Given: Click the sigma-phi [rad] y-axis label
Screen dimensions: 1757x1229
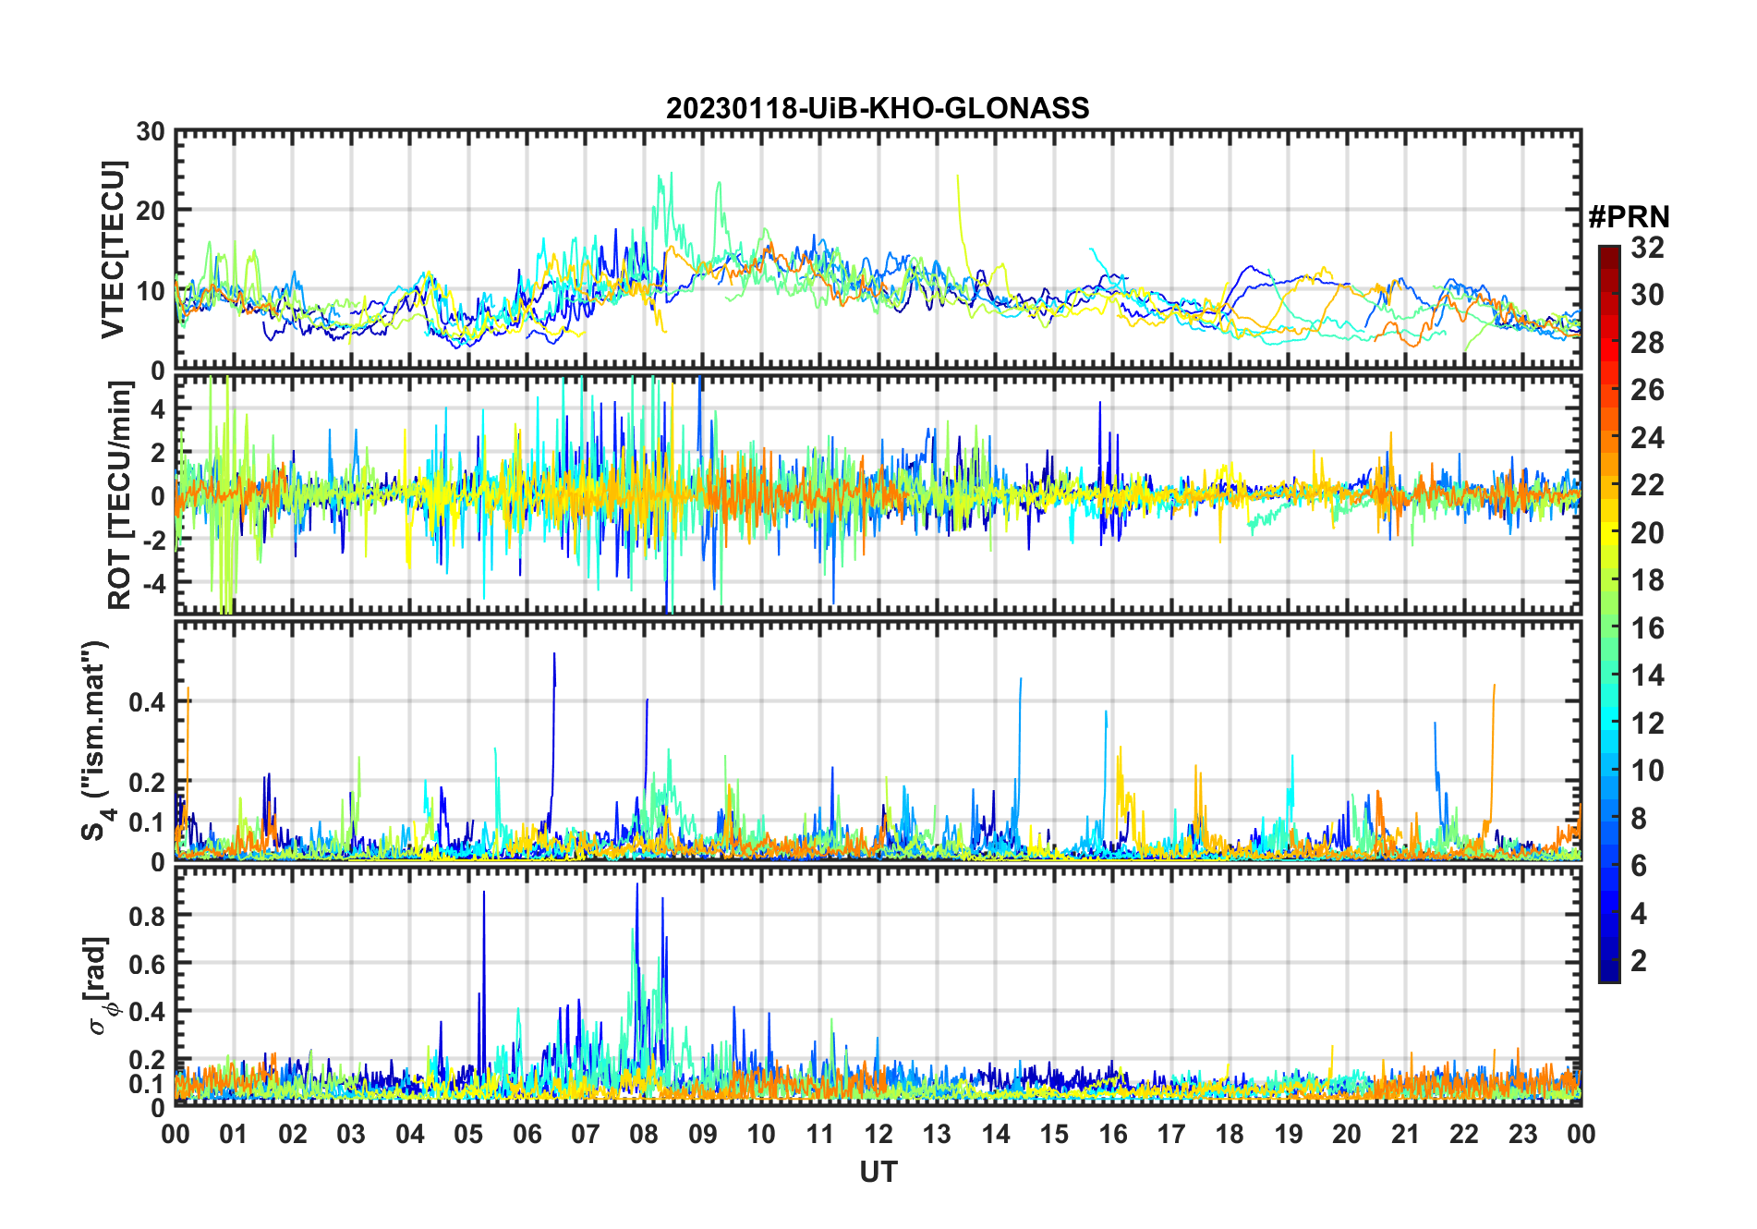Looking at the screenshot, I should [x=100, y=986].
